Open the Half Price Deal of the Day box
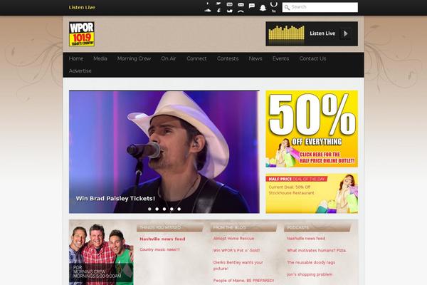Image resolution: width=427 pixels, height=285 pixels. point(312,193)
